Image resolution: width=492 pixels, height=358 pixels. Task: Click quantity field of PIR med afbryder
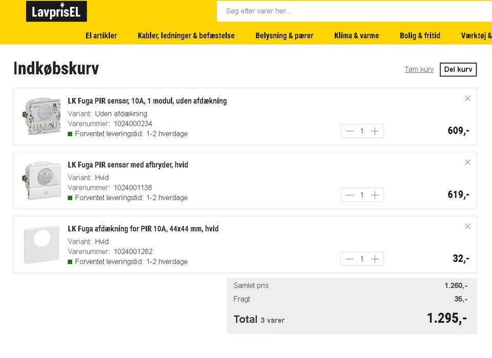(x=362, y=195)
